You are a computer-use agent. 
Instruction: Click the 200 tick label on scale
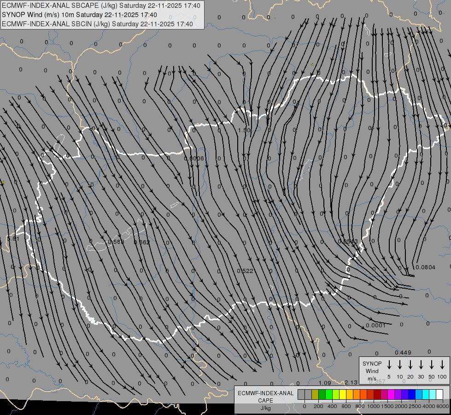(318, 406)
